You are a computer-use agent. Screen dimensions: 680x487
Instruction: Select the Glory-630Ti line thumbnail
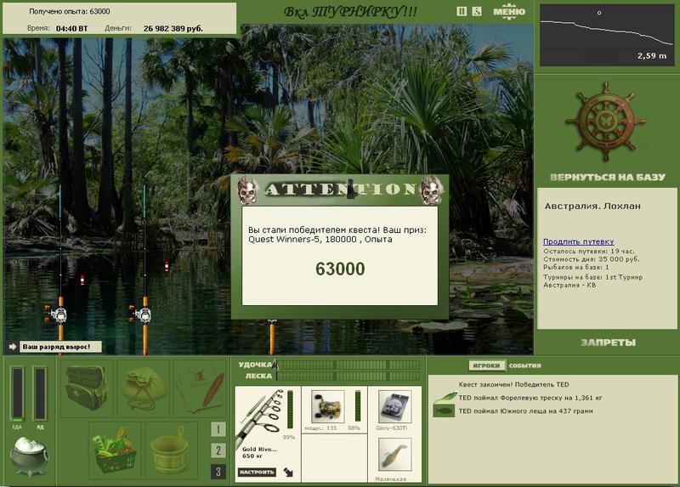click(x=394, y=406)
